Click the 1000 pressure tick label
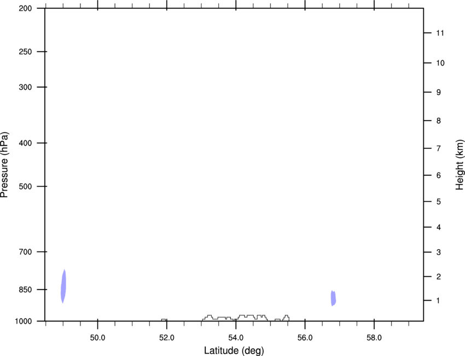Screen dimensions: 465x356 (x=24, y=321)
